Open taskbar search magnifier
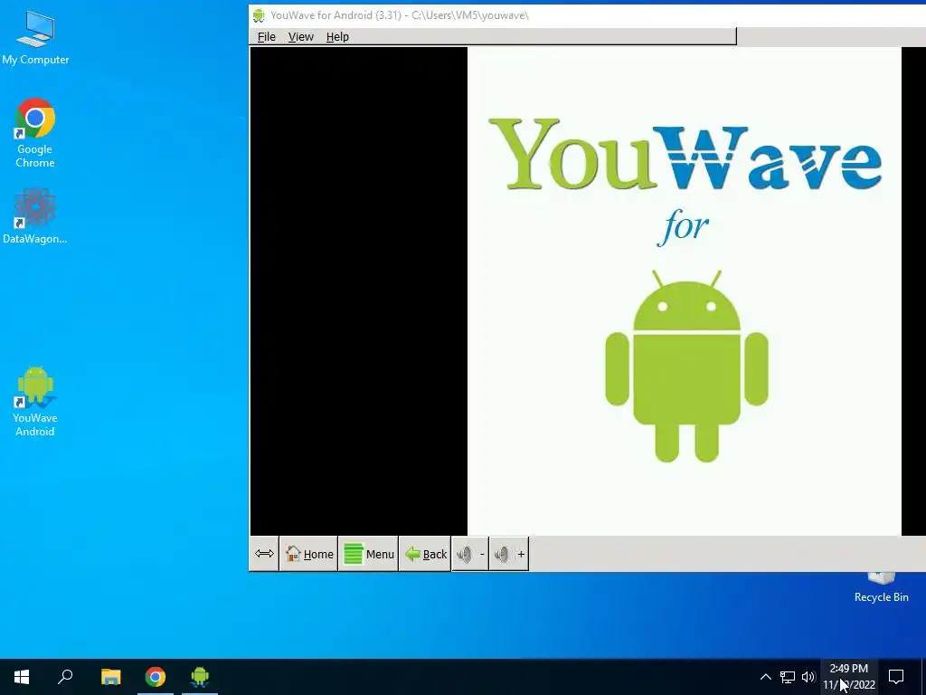The height and width of the screenshot is (695, 926). [x=65, y=677]
